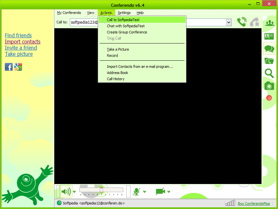Viewport: 278px width, 209px height.
Task: Open the call history folder icon
Action: pos(269,61)
